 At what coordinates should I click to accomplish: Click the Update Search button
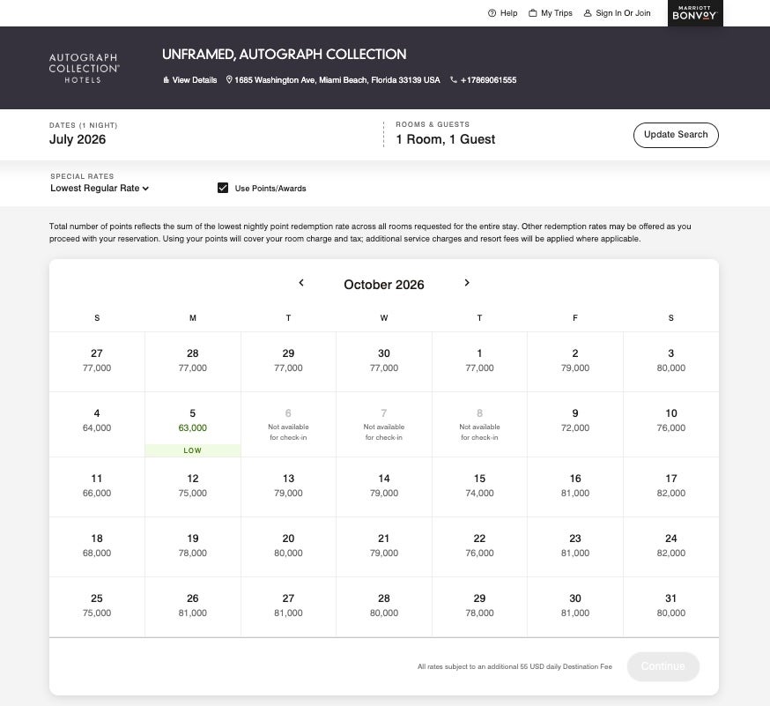click(675, 135)
